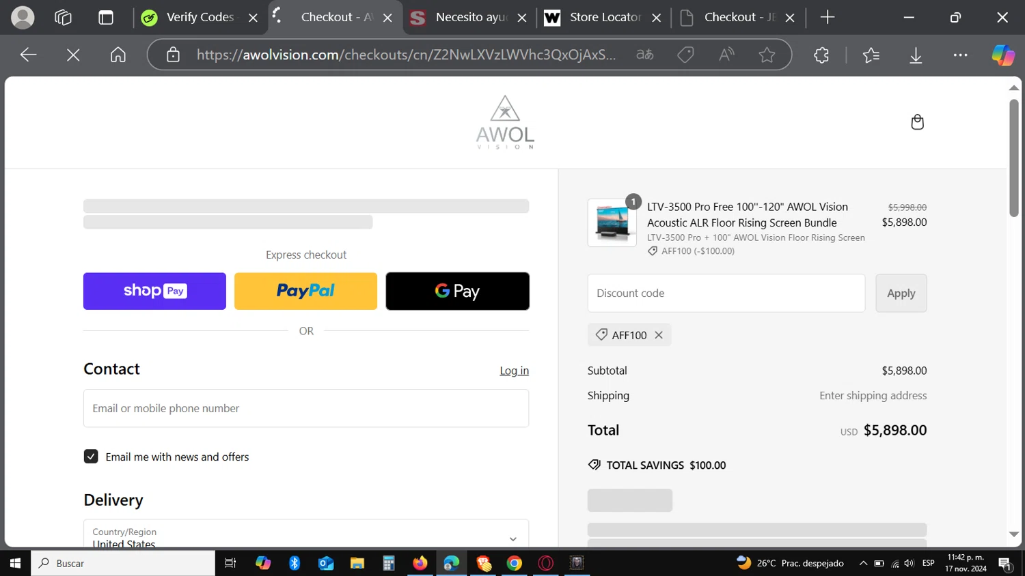Open a new tab with plus button
Viewport: 1025px width, 576px height.
point(828,18)
